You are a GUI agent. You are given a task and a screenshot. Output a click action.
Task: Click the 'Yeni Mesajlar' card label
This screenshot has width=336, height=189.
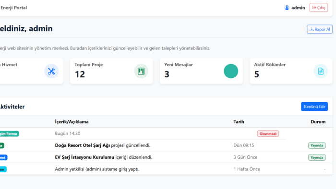click(x=179, y=65)
